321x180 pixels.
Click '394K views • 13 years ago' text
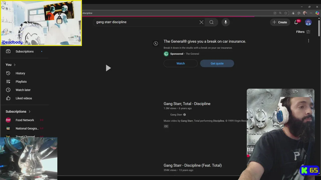coord(178,170)
